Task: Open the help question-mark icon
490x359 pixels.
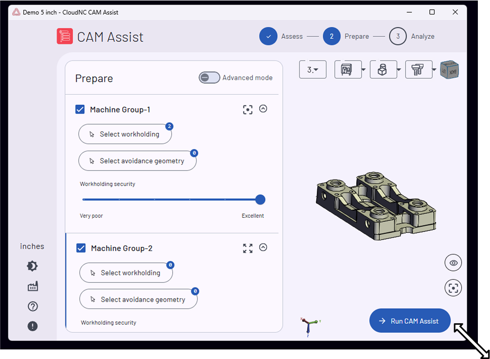Action: click(x=32, y=306)
